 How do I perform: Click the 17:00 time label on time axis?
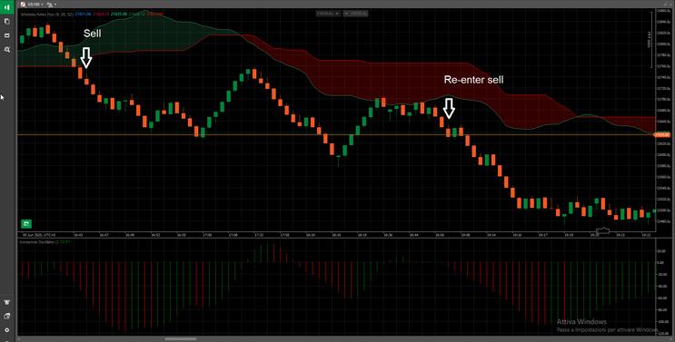[207, 235]
